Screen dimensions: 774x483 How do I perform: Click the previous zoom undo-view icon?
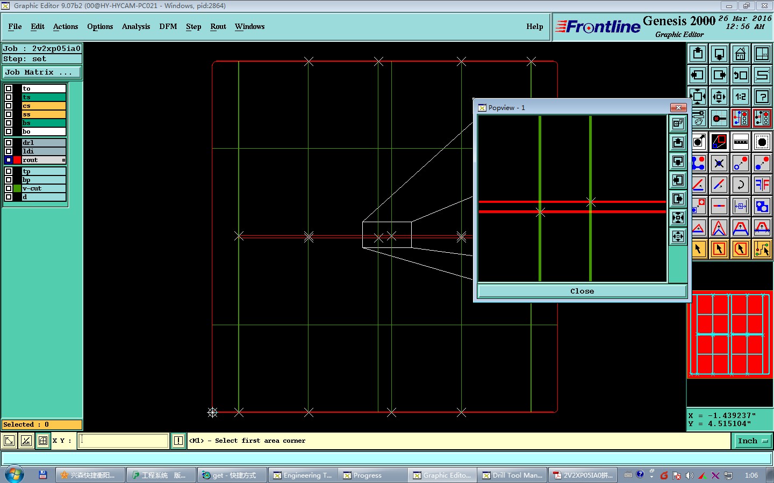pos(741,75)
